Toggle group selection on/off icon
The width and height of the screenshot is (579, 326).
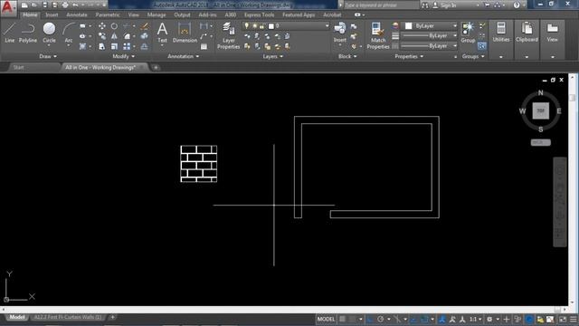[x=482, y=46]
